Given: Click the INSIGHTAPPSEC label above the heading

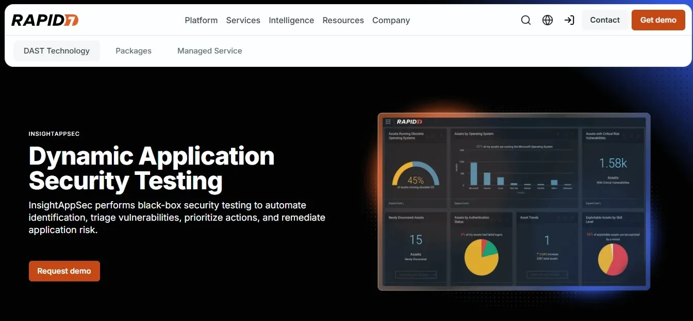Looking at the screenshot, I should [54, 134].
